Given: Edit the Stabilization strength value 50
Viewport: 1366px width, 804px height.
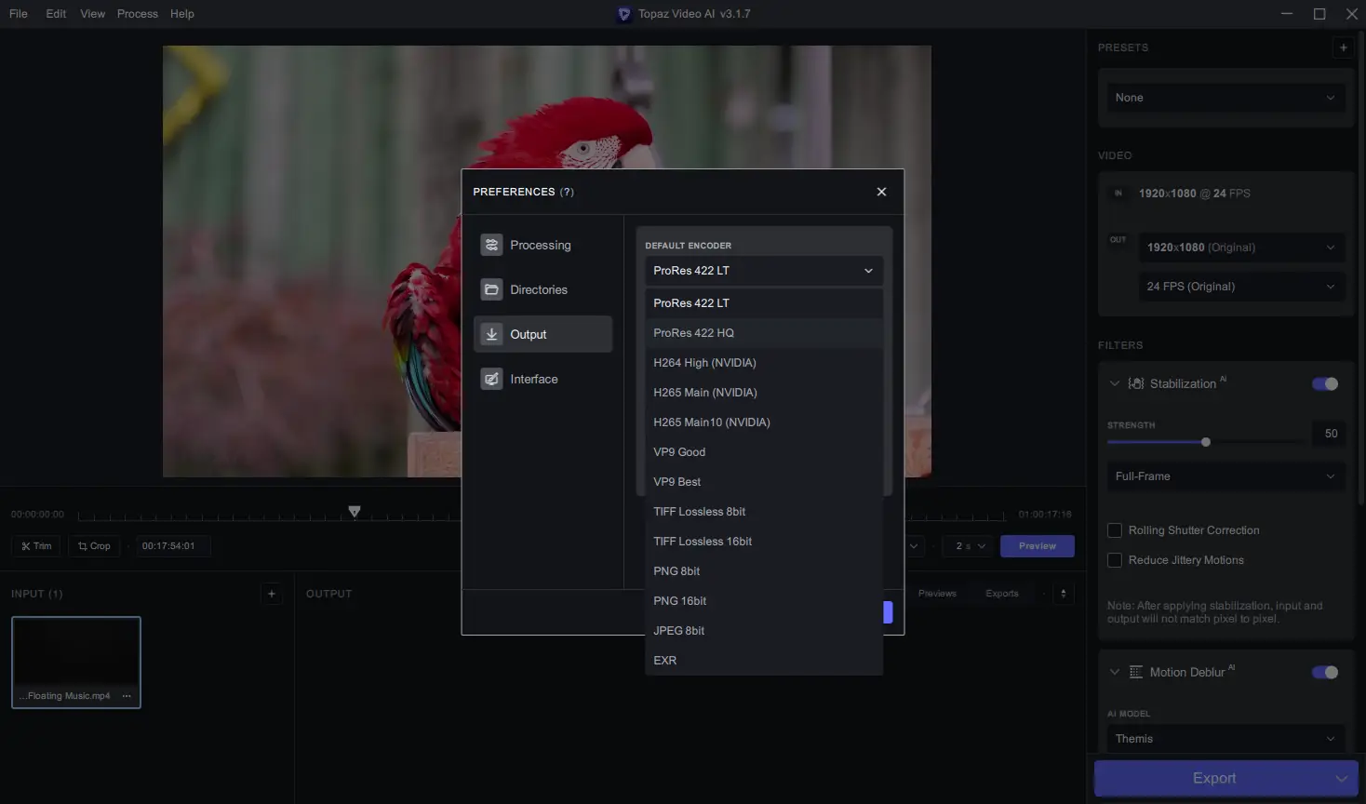Looking at the screenshot, I should coord(1331,434).
